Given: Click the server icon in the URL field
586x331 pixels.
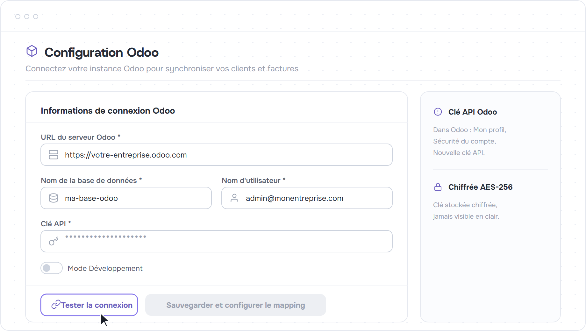Looking at the screenshot, I should (54, 155).
